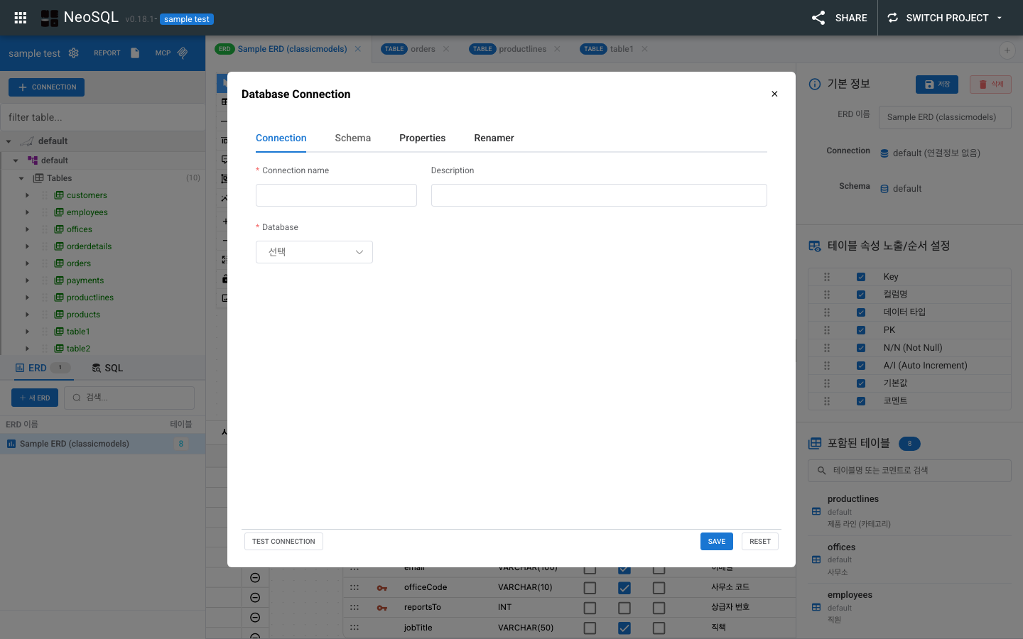Uncheck the PK attribute checkbox
This screenshot has height=639, width=1023.
click(x=861, y=329)
